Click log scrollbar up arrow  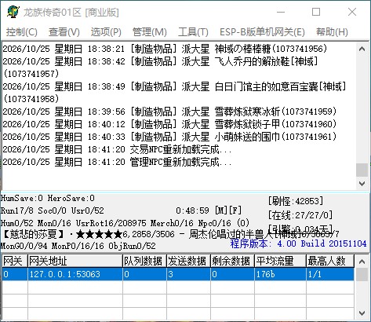tap(362, 49)
